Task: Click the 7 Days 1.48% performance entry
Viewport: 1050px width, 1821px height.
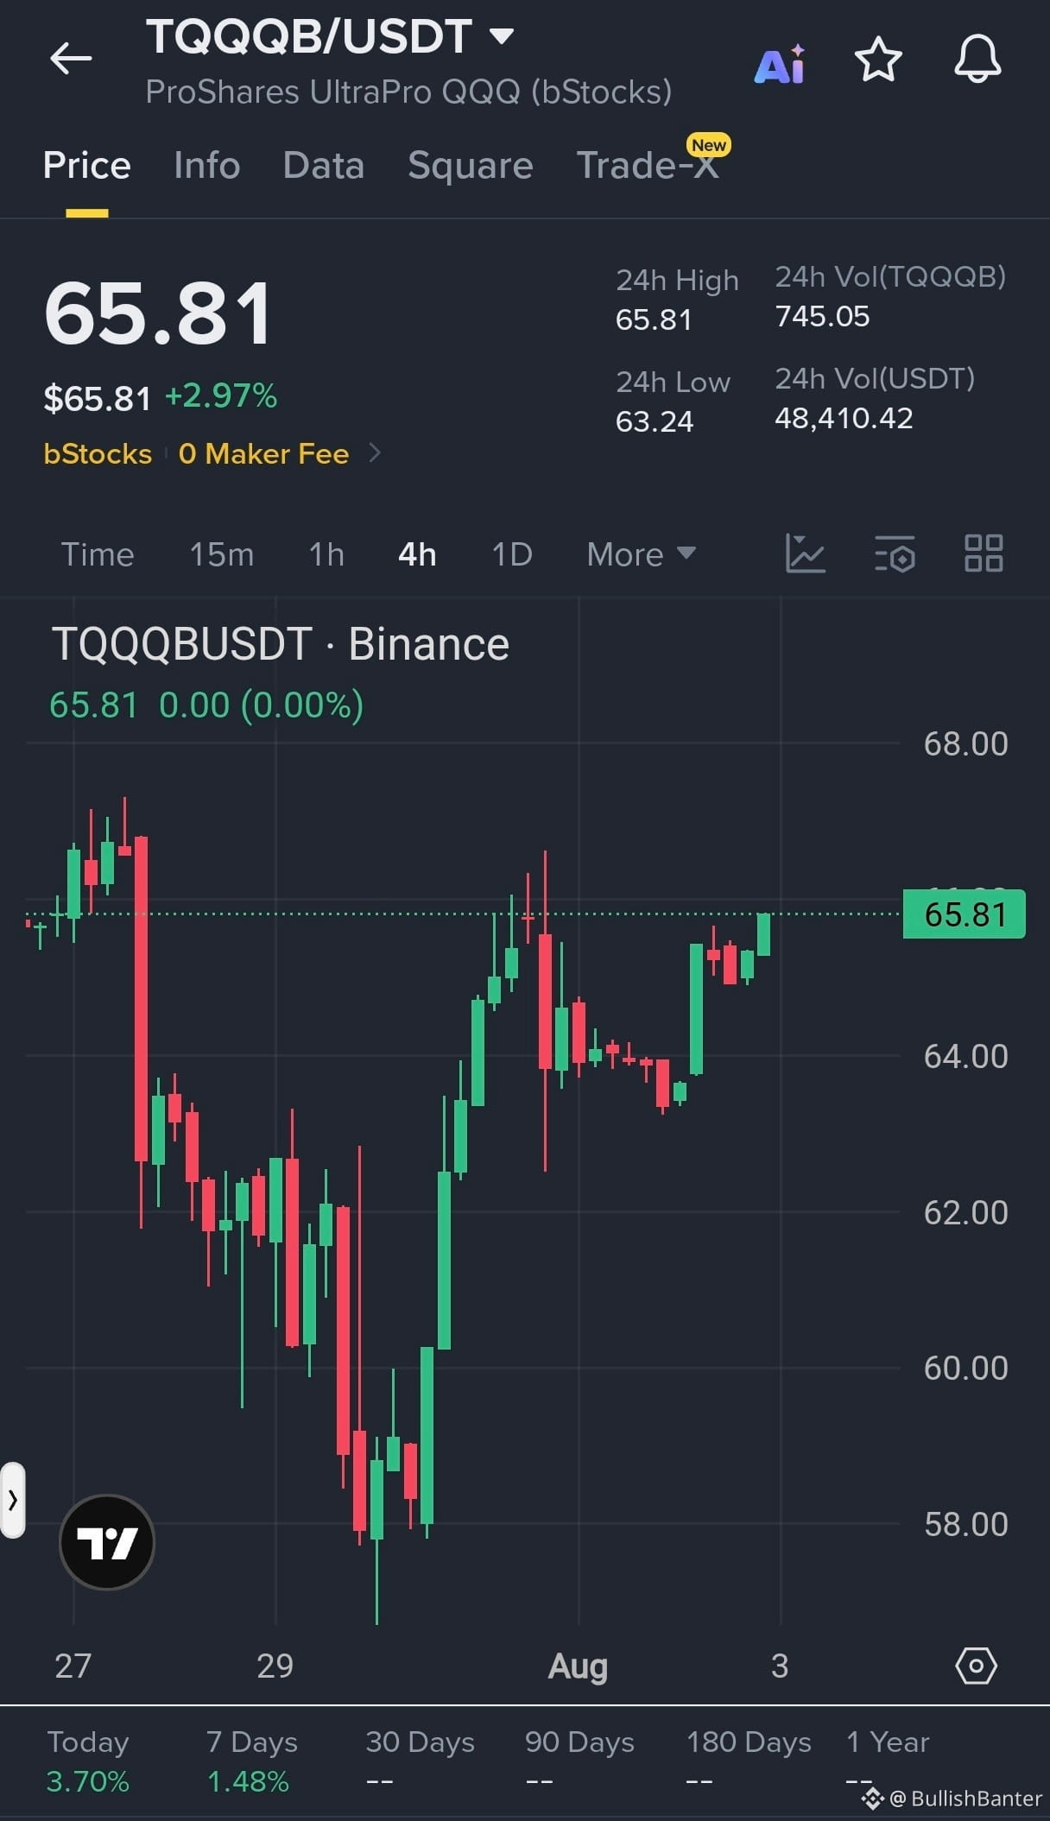Action: pos(251,1761)
